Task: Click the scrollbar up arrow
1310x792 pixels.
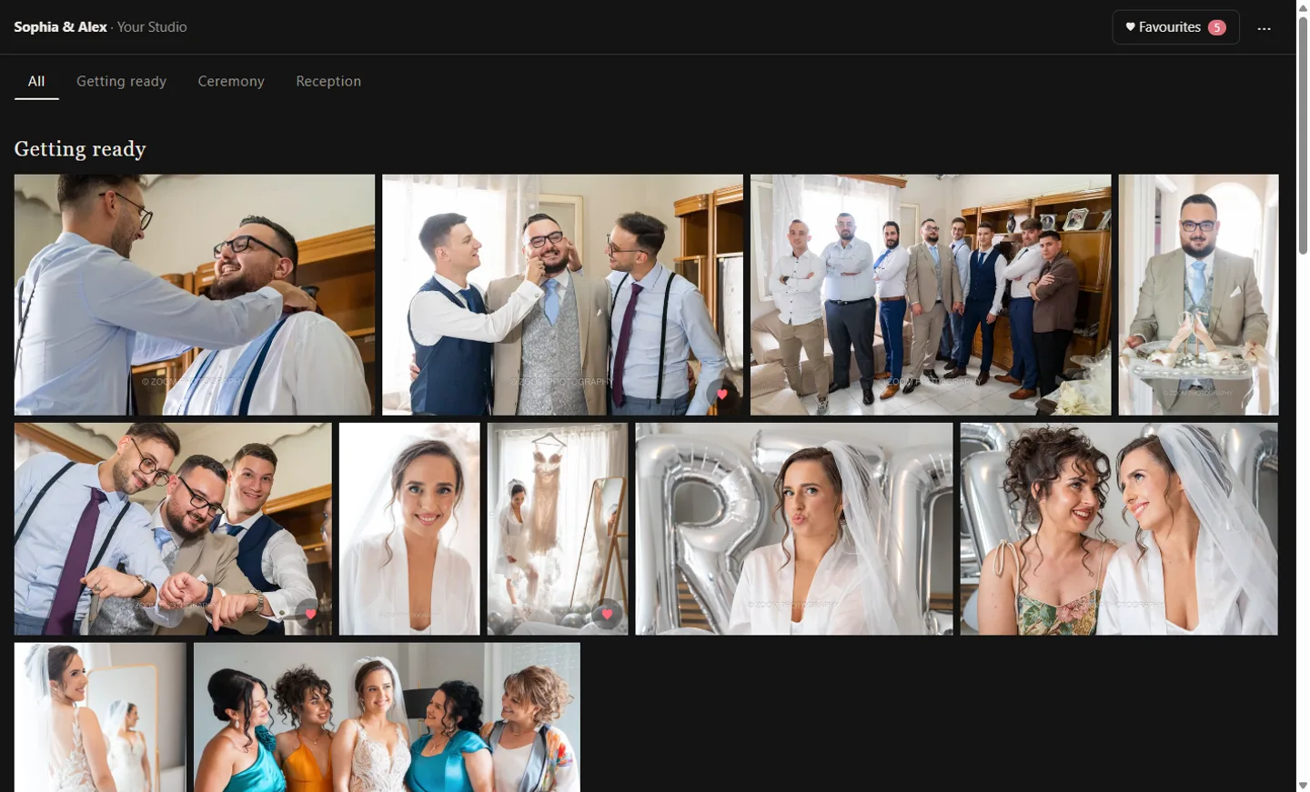Action: point(1303,6)
